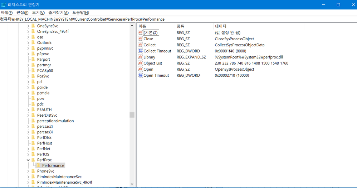Screen dimensions: 357x188
Task: Click the folder icon of the PerfOS key
Action: click(33, 154)
